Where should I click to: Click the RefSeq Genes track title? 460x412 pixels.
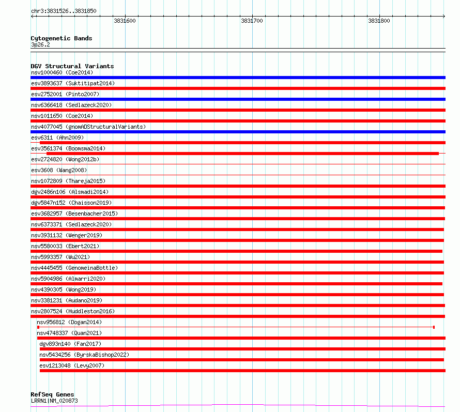point(52,394)
